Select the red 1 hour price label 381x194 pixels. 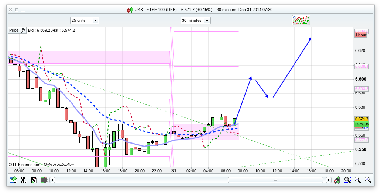click(360, 35)
